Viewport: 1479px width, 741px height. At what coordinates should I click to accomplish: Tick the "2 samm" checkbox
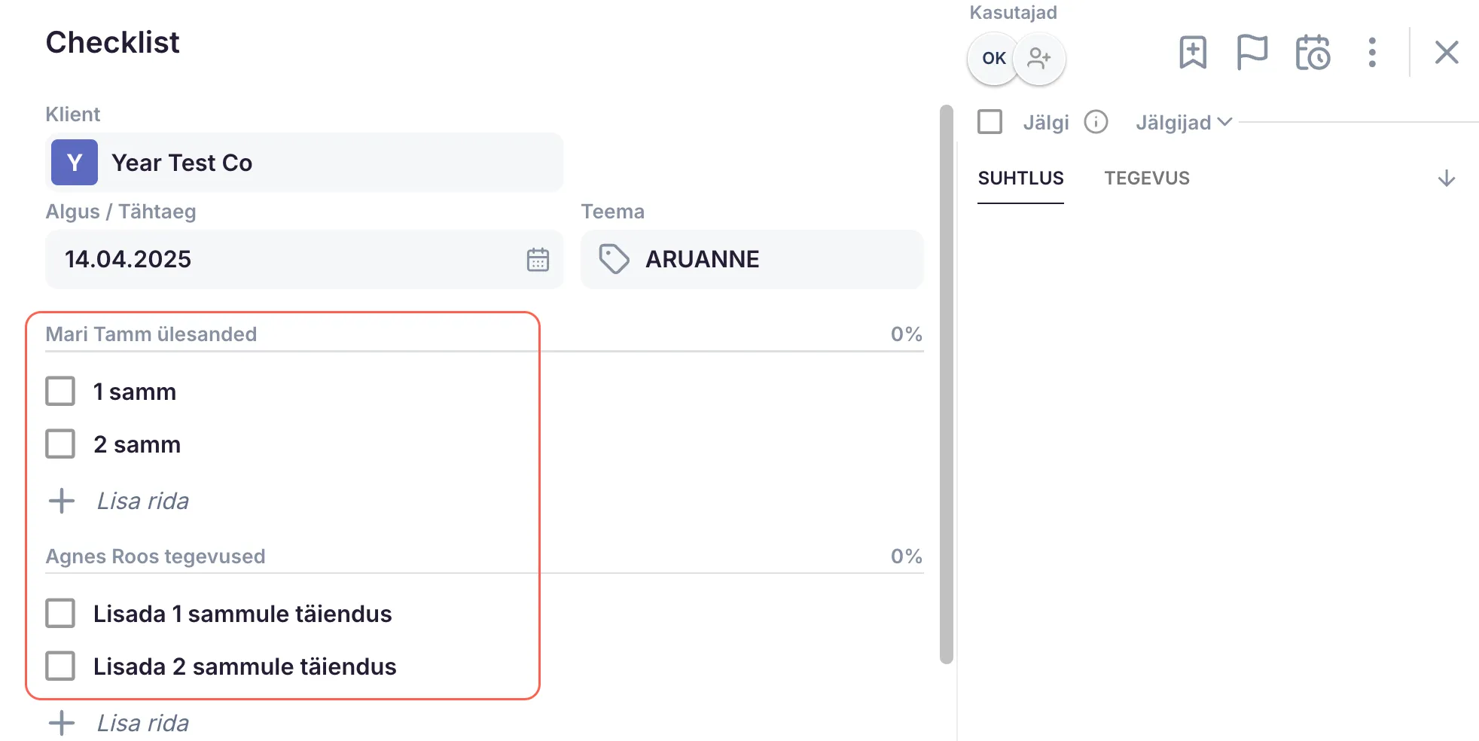click(x=60, y=444)
